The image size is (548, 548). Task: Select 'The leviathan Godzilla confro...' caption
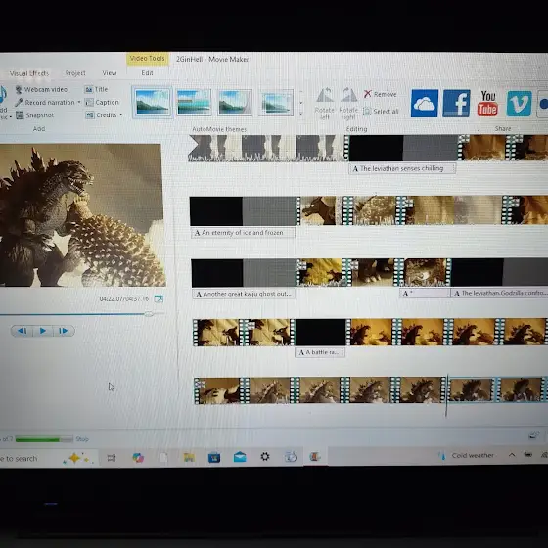[x=500, y=293]
